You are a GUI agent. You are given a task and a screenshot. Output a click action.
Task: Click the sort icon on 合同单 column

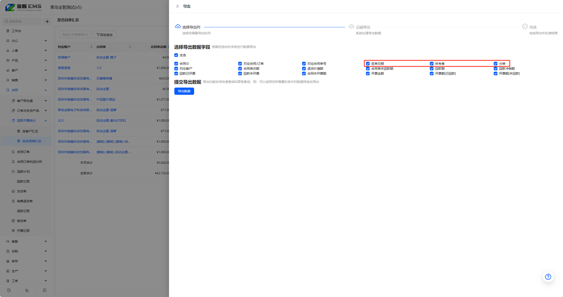130,47
